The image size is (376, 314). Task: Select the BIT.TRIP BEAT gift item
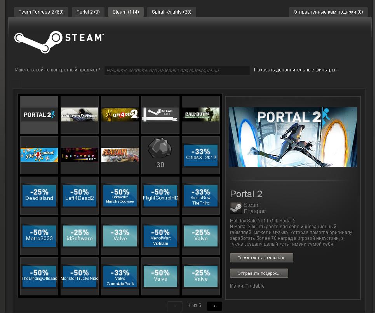(80, 155)
